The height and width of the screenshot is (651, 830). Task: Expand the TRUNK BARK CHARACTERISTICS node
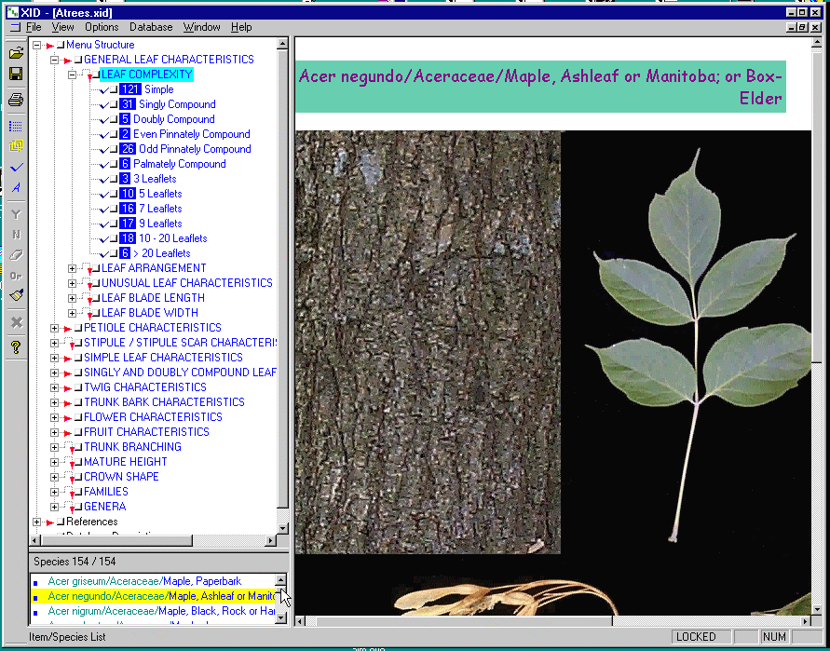(x=55, y=402)
